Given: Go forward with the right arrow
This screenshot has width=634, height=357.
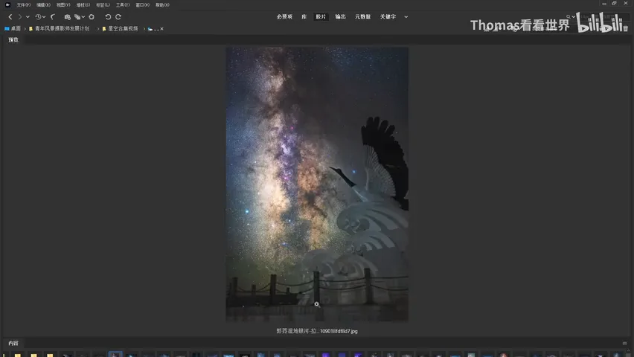Looking at the screenshot, I should click(19, 17).
